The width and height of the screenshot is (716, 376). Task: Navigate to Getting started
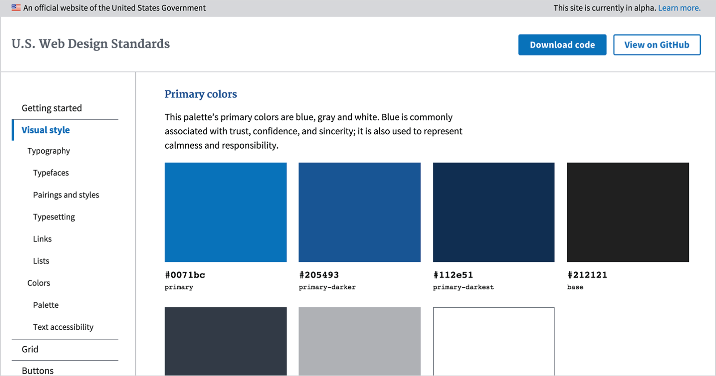point(51,107)
